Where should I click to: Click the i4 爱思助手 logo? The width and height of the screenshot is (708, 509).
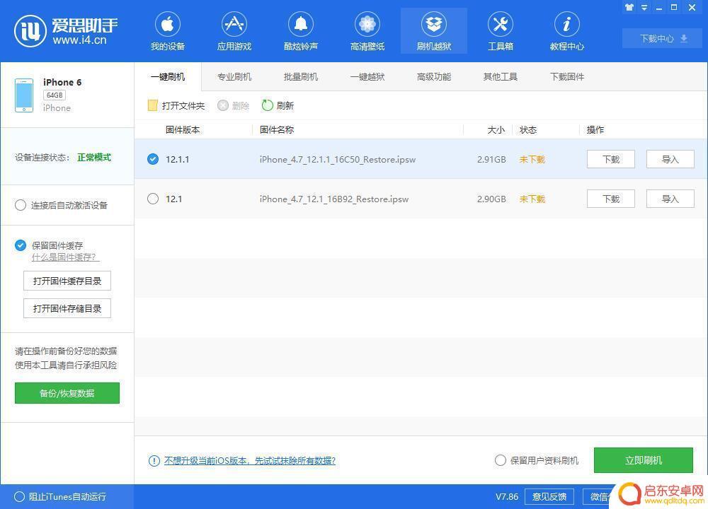(67, 30)
